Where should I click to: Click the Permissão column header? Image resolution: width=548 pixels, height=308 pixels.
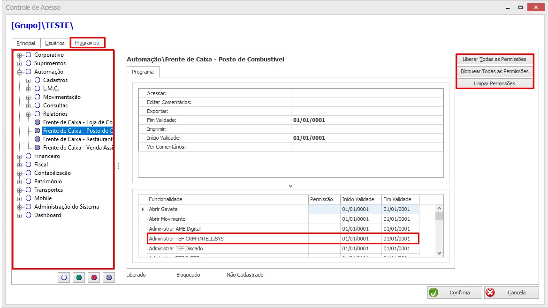click(x=324, y=199)
